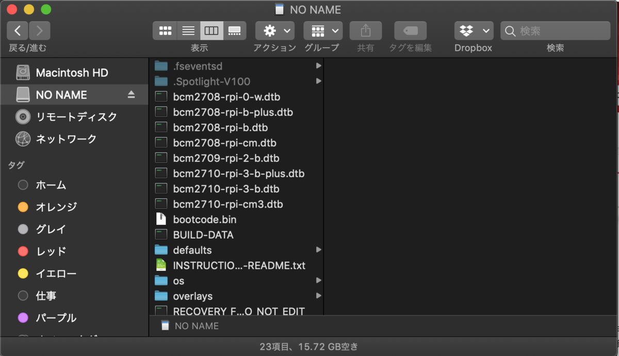Click the bootcode.bin file icon
619x356 pixels.
point(161,219)
